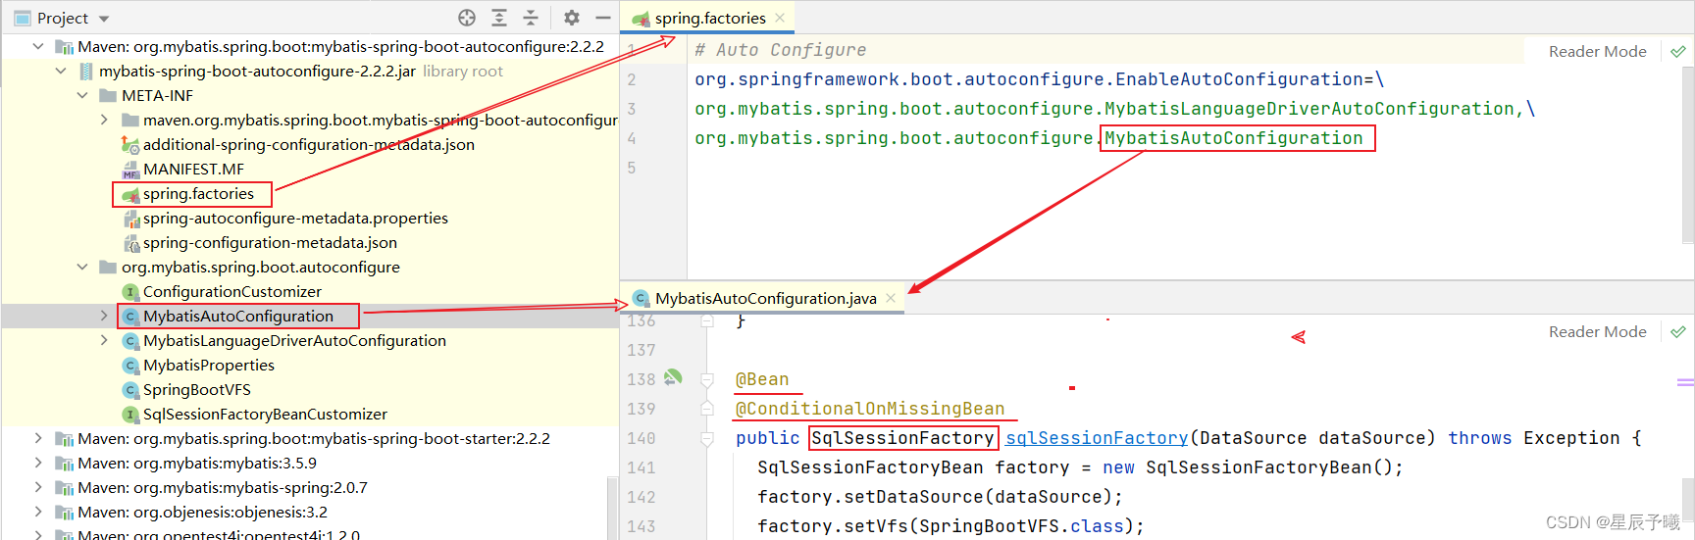The width and height of the screenshot is (1695, 540).
Task: Click the Select Opened File locate icon
Action: (x=467, y=18)
